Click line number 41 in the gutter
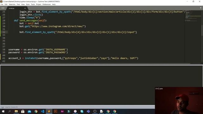The height and width of the screenshot is (114, 203). 4,58
